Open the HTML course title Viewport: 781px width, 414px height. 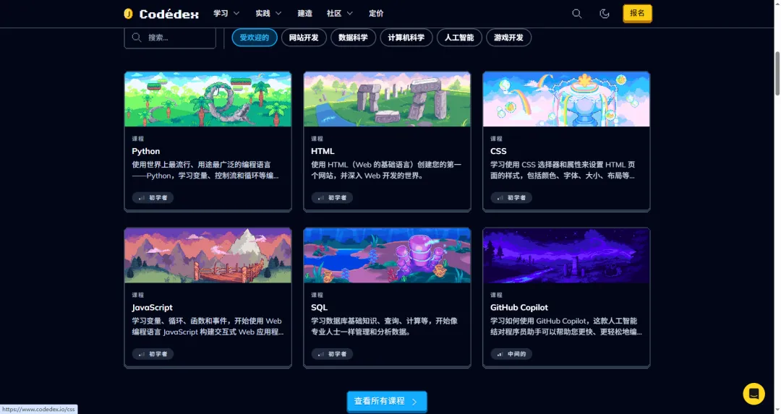[x=323, y=151]
